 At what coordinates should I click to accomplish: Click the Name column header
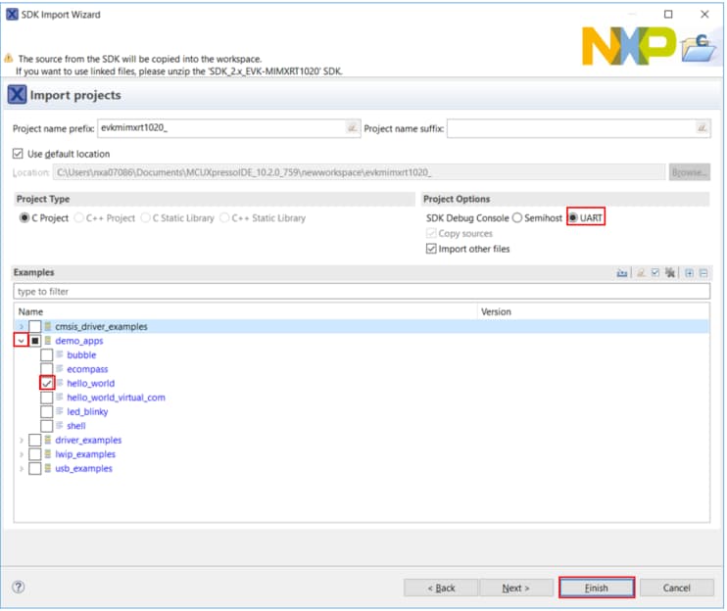click(x=245, y=311)
